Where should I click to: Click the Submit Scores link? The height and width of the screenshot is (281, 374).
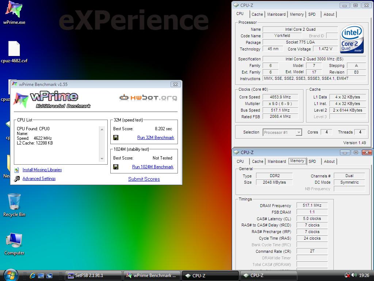click(x=144, y=179)
